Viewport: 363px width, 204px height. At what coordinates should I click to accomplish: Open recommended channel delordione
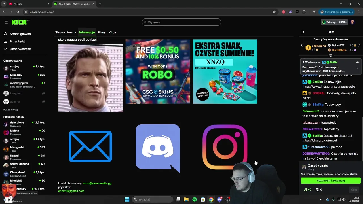24,124
